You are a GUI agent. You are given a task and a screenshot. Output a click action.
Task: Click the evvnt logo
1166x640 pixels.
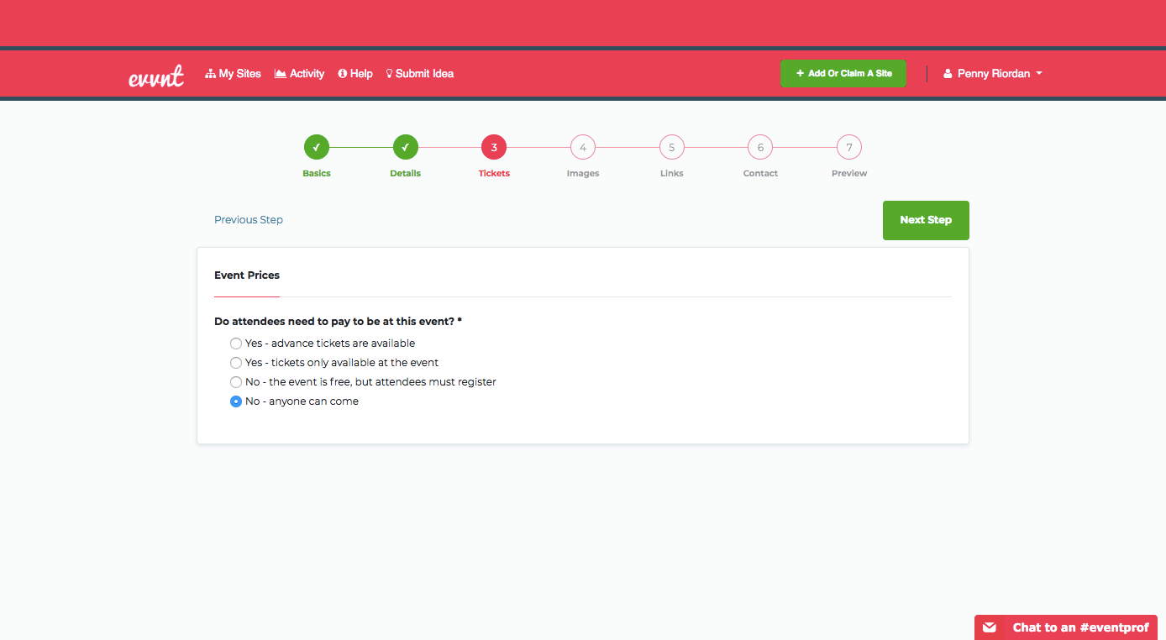tap(156, 76)
